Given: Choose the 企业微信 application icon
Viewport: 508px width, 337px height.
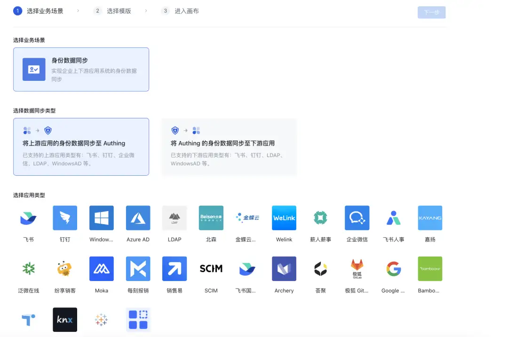Looking at the screenshot, I should click(x=357, y=218).
